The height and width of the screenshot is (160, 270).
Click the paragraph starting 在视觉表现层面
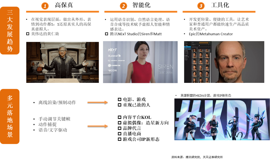(x=61, y=24)
